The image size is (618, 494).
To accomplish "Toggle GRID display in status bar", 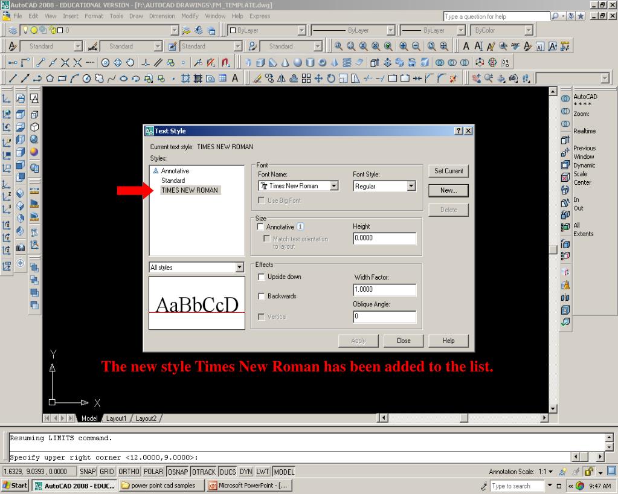I will click(107, 472).
